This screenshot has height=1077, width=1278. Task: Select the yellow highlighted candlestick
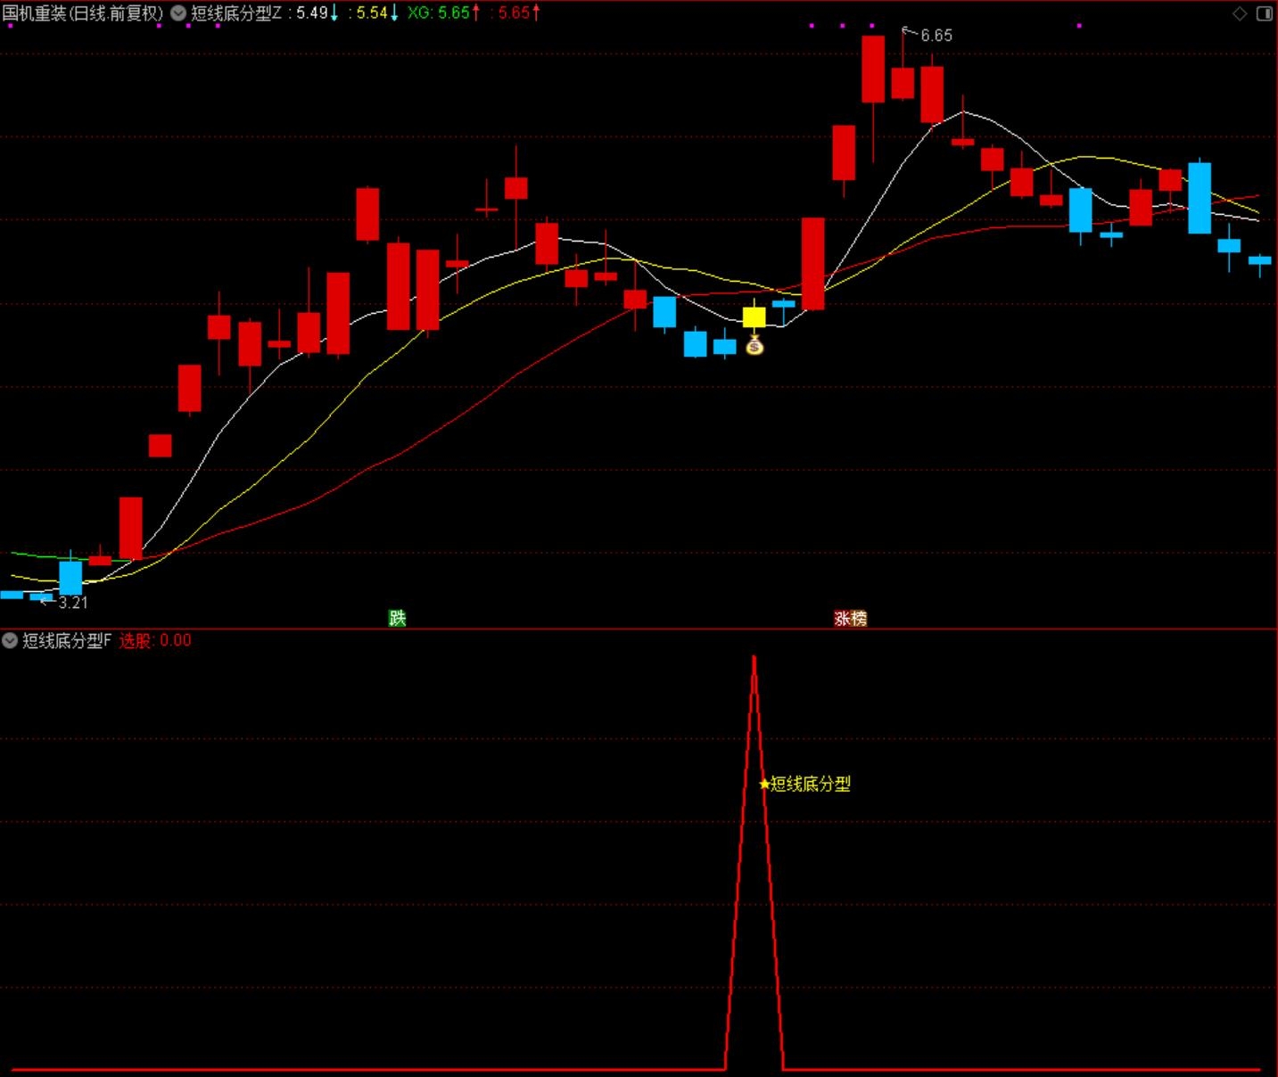pos(754,317)
